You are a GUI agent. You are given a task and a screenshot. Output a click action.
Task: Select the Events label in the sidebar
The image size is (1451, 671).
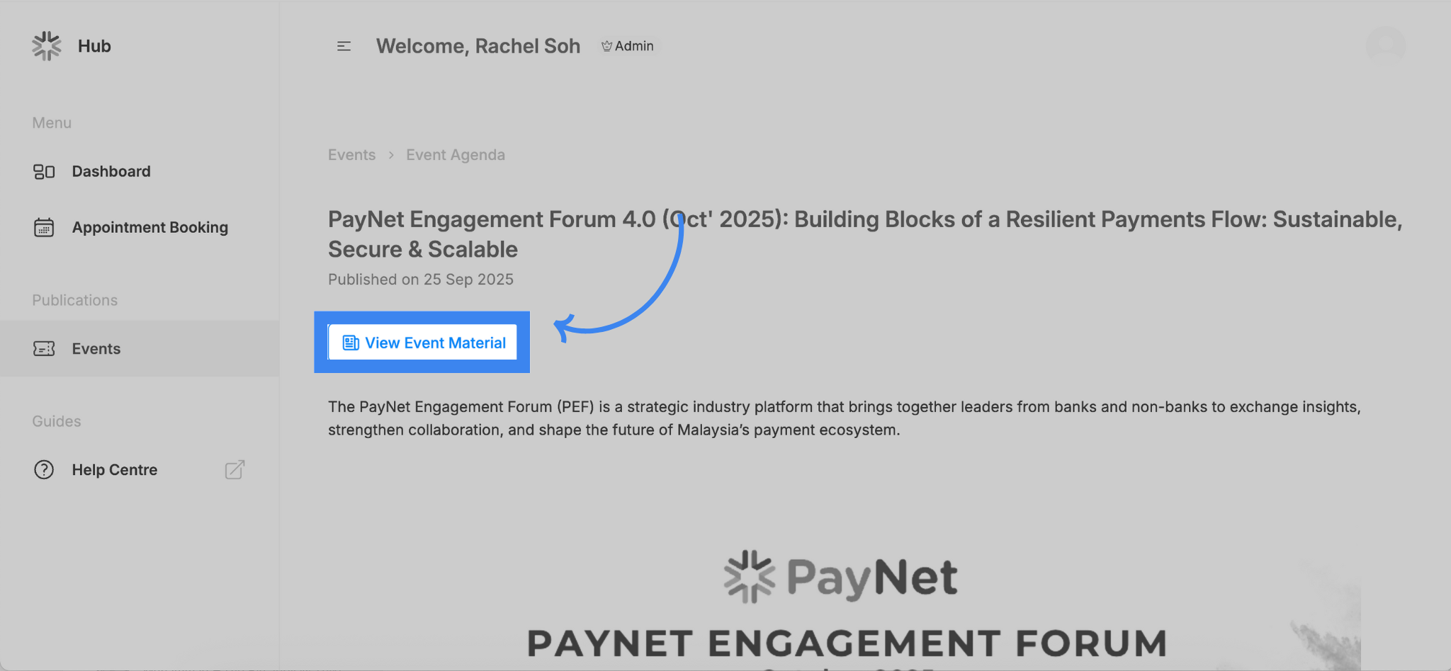pos(96,349)
